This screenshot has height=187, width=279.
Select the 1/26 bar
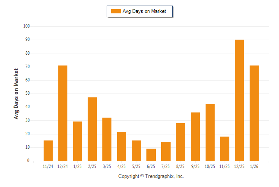coord(254,113)
